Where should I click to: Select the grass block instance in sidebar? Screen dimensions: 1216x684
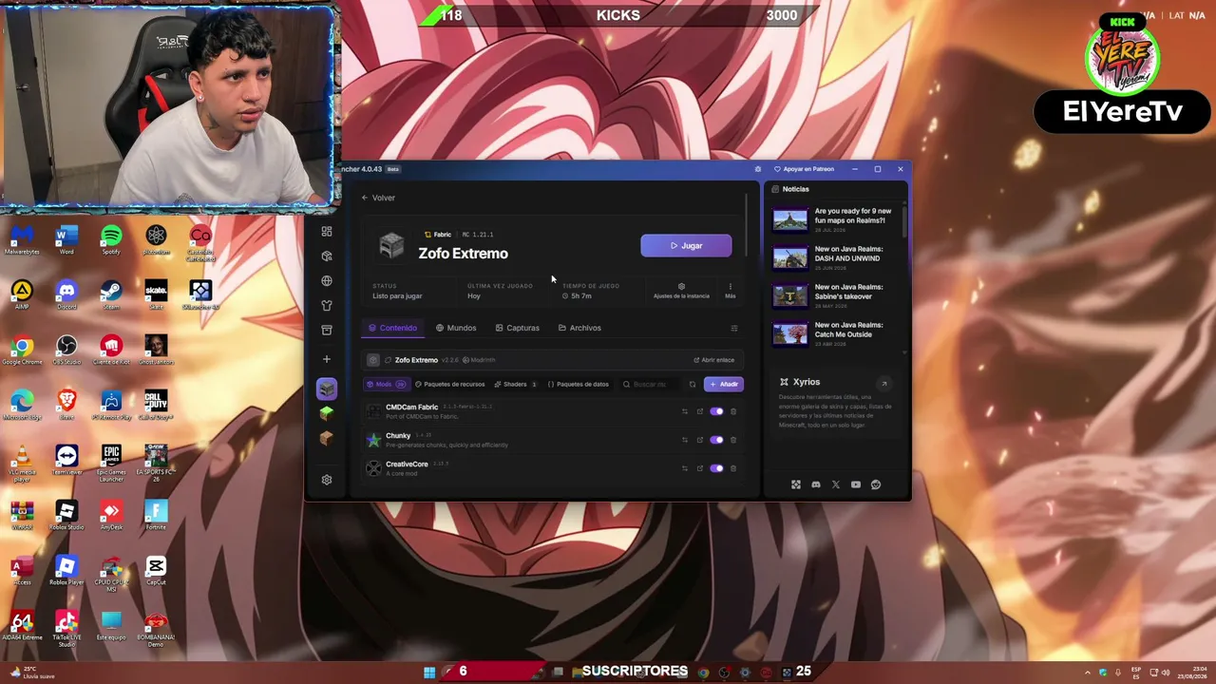[x=327, y=414]
